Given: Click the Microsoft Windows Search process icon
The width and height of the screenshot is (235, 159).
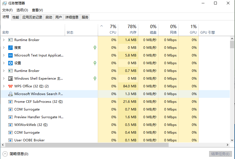Looking at the screenshot, I should pos(10,94).
